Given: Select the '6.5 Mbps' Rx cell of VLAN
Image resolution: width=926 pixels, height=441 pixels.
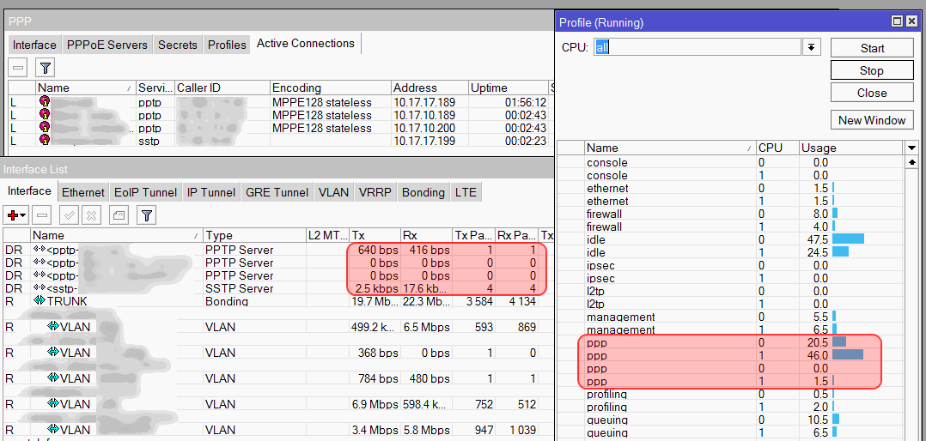Looking at the screenshot, I should (x=426, y=326).
